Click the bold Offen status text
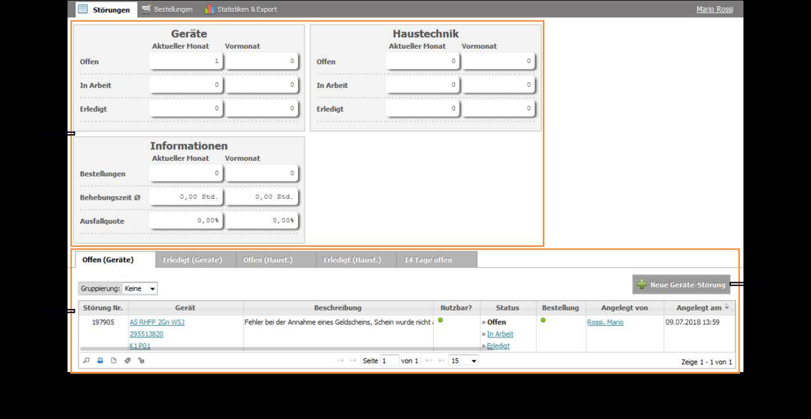This screenshot has height=419, width=811. [497, 322]
